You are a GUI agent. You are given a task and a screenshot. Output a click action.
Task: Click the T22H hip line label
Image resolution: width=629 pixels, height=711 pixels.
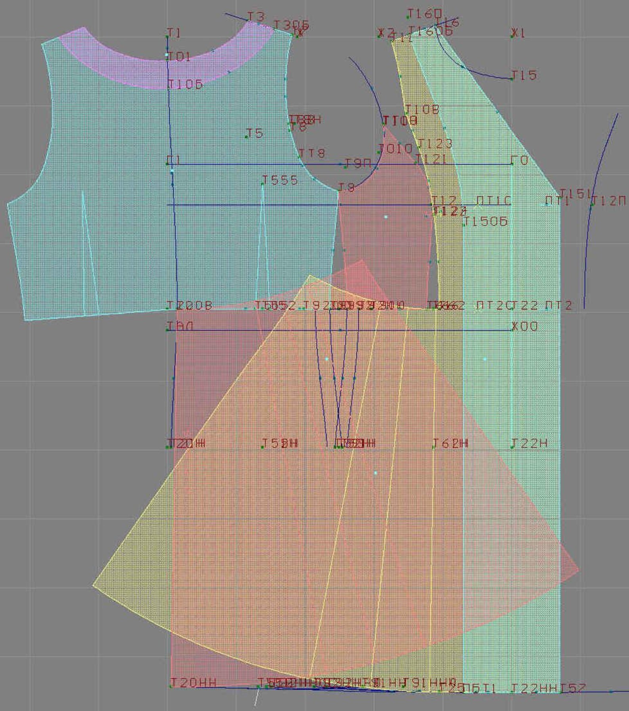(x=530, y=443)
